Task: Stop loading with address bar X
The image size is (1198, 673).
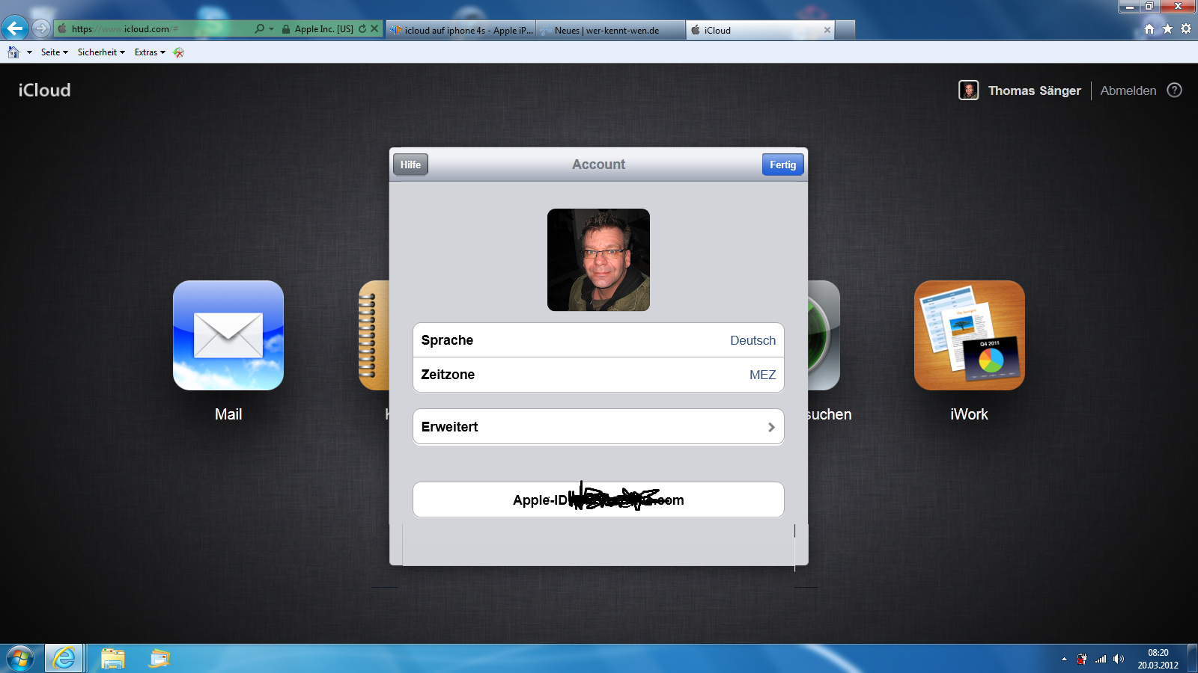Action: click(374, 28)
